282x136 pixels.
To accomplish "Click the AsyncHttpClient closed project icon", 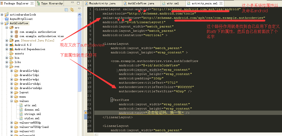I will tap(7, 19).
